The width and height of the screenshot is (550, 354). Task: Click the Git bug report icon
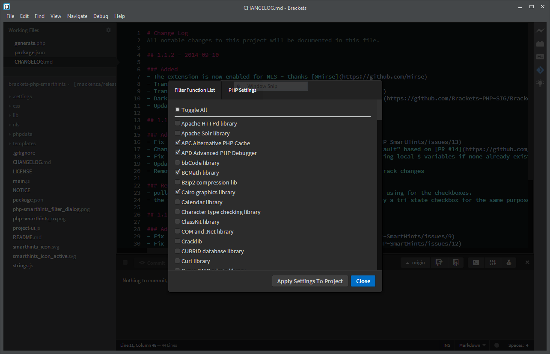509,263
